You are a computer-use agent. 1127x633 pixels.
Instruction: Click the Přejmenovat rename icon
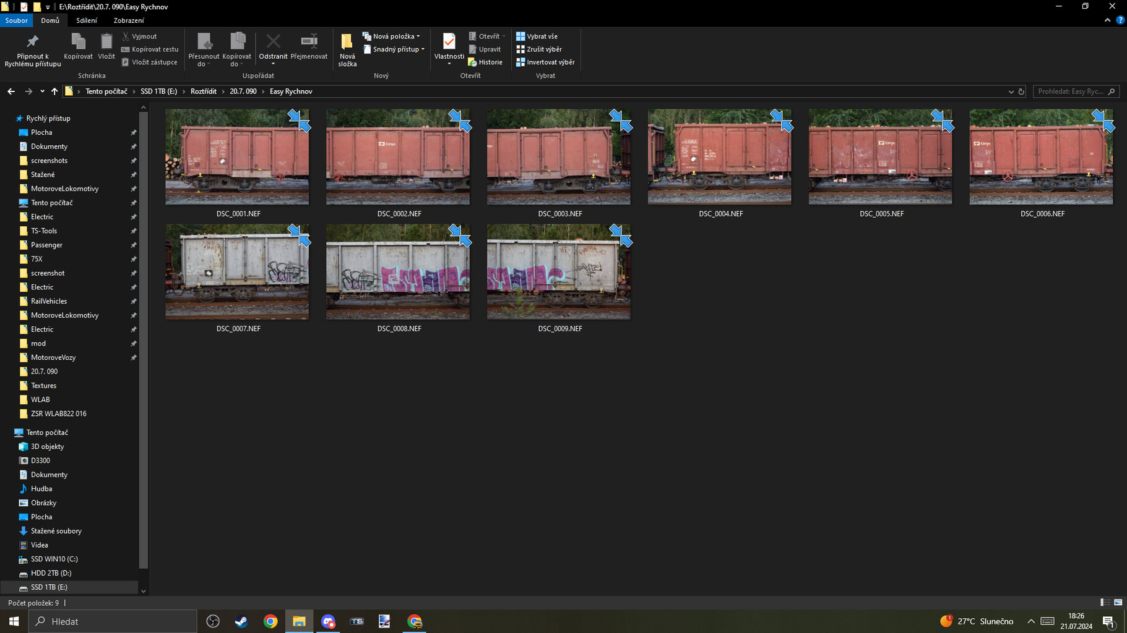(309, 42)
